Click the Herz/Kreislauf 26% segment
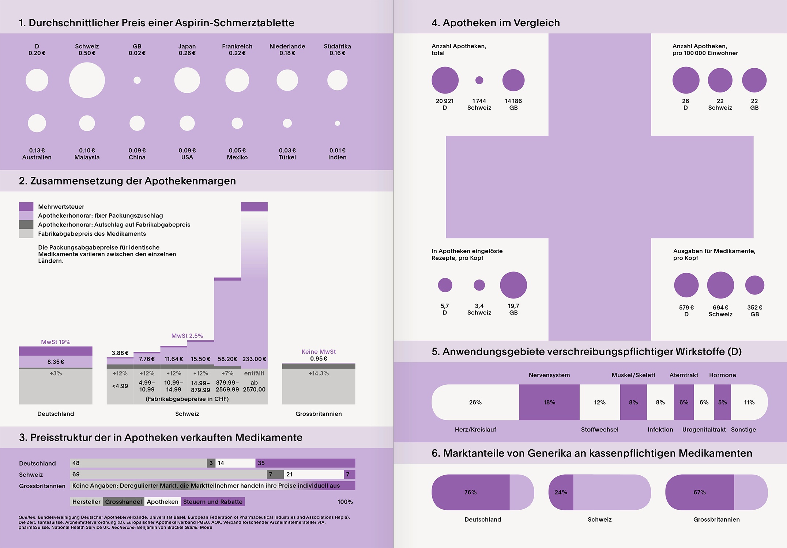 coord(475,402)
